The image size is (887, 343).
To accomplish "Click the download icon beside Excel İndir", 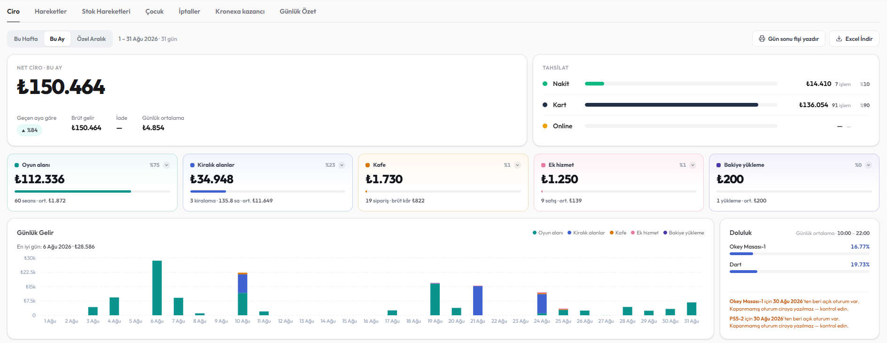I will (x=839, y=39).
